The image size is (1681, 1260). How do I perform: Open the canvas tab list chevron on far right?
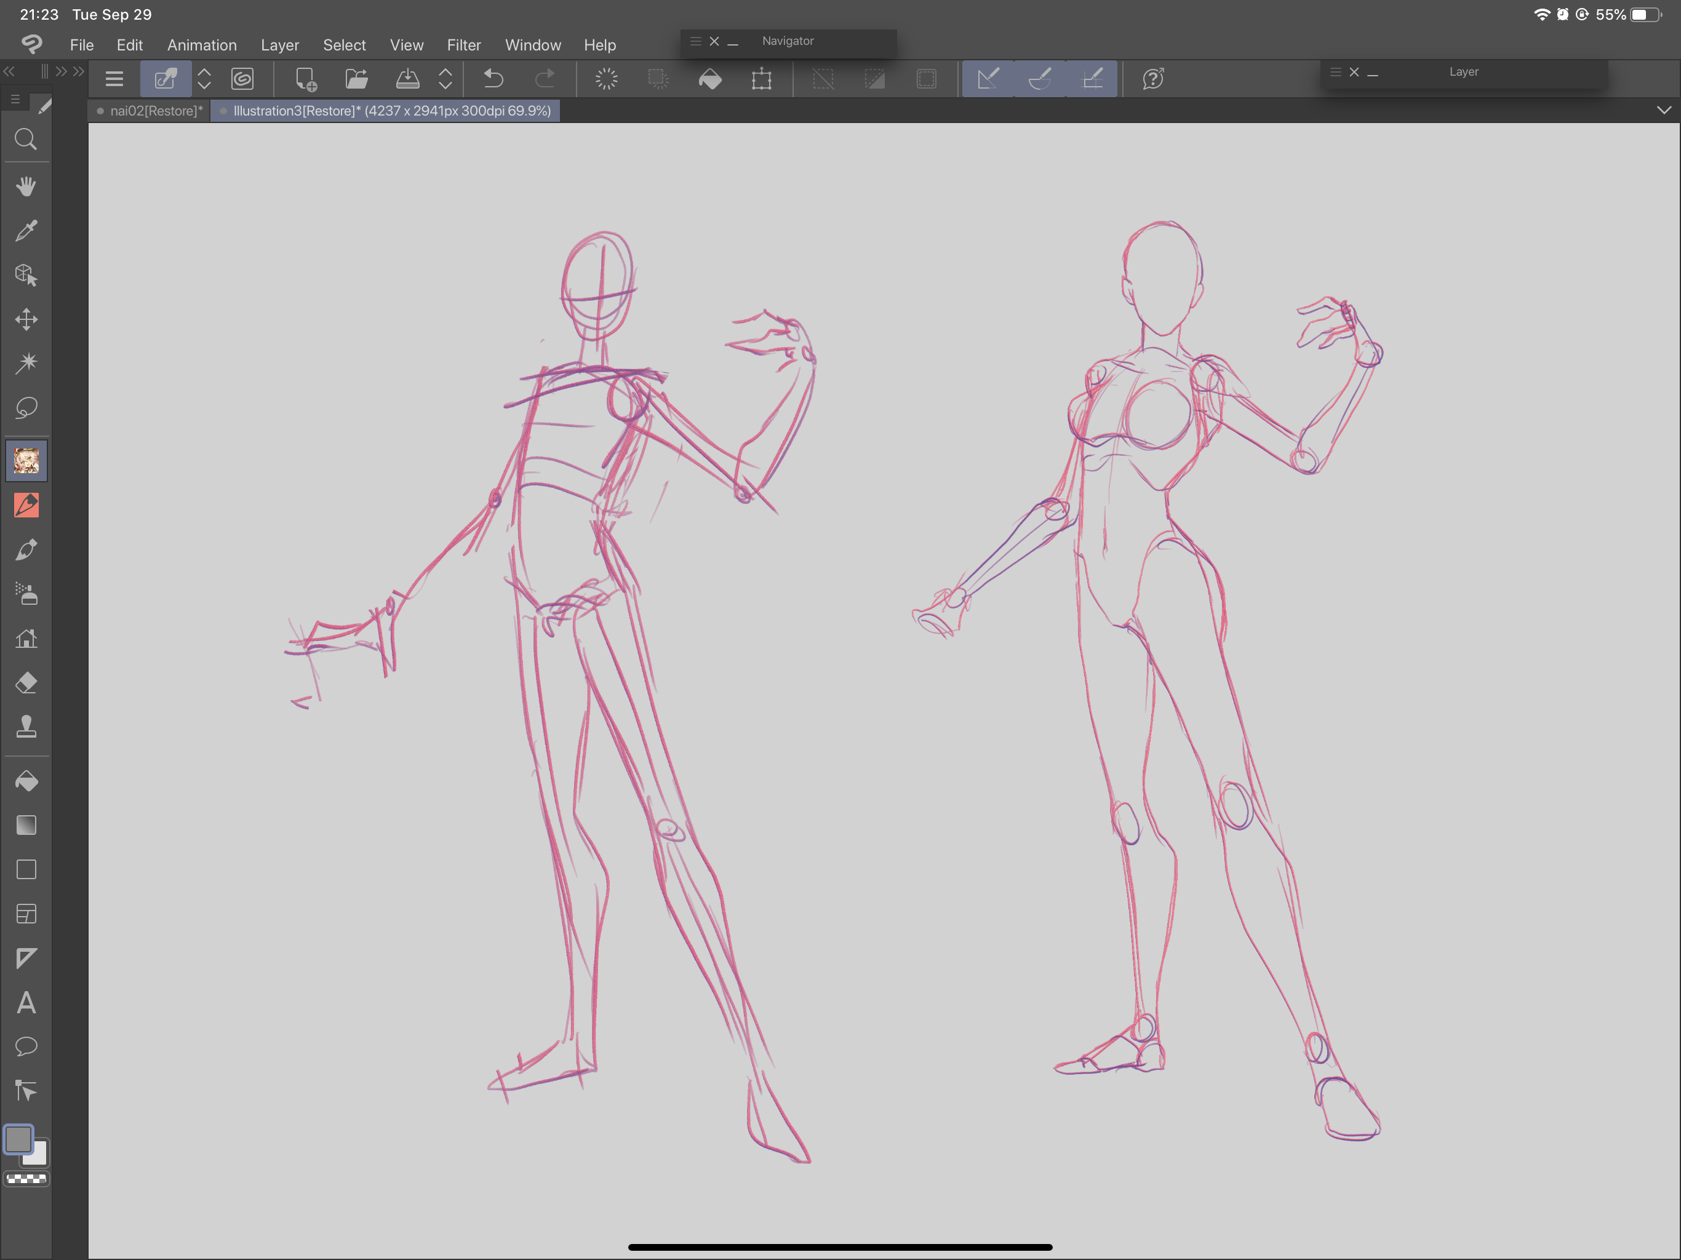[x=1664, y=111]
